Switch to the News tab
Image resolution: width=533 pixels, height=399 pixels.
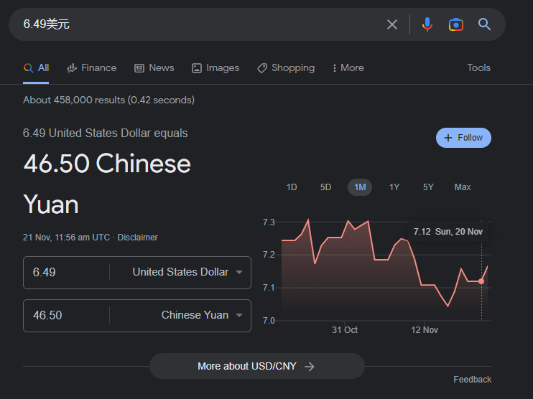[x=154, y=67]
